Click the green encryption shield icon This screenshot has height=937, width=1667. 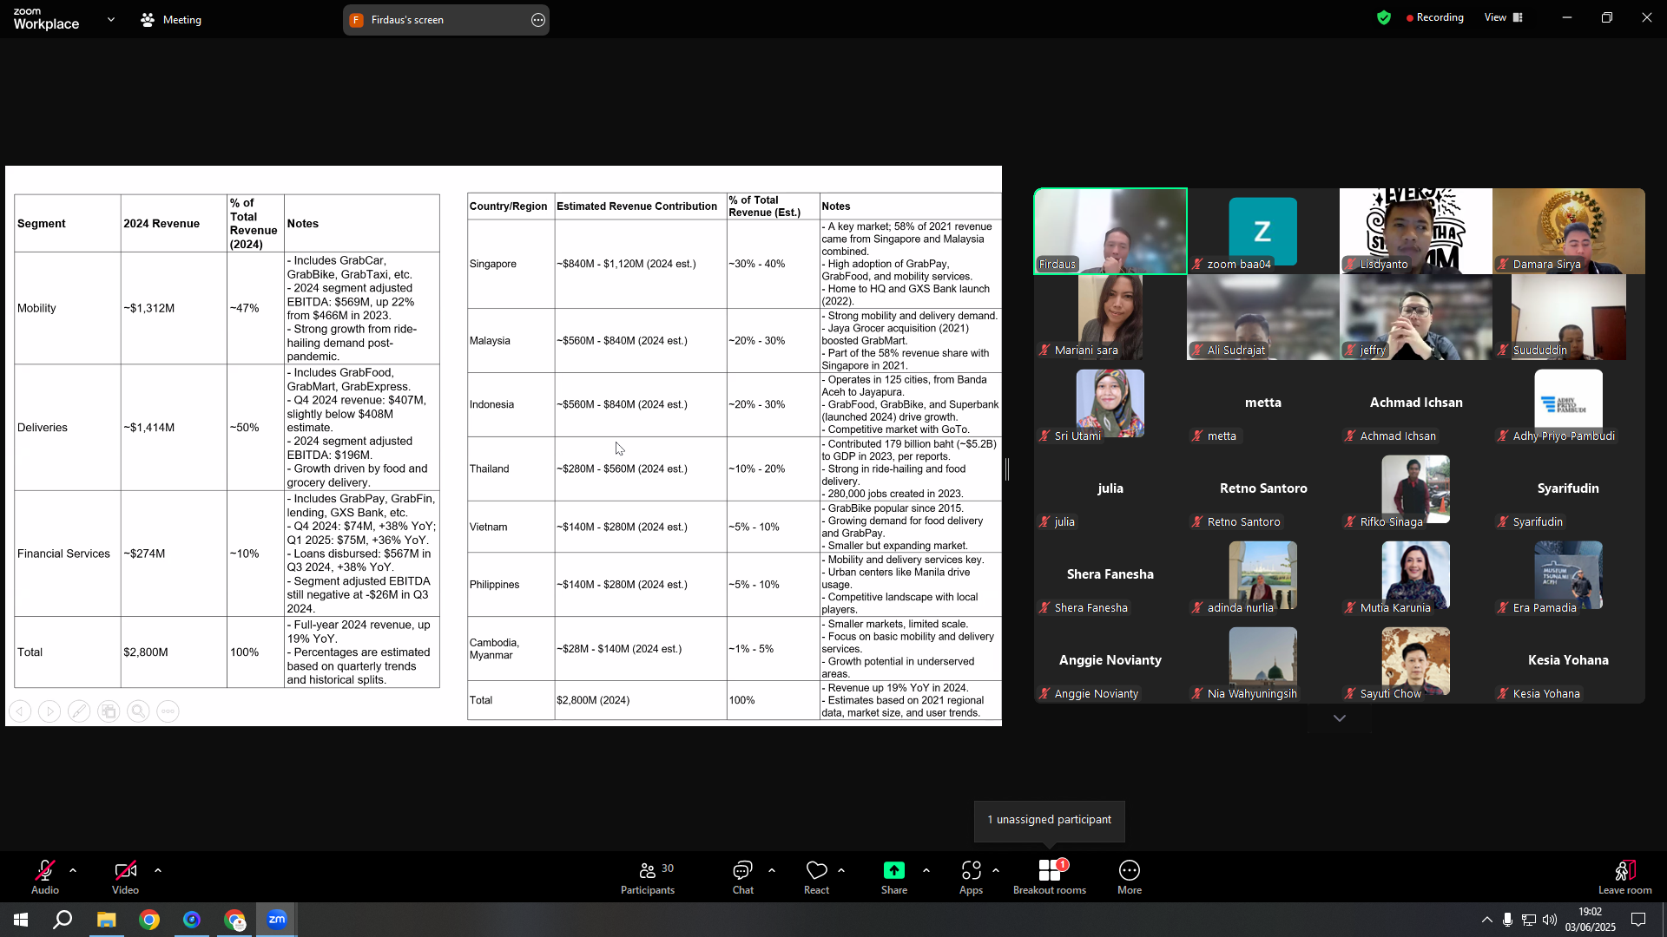1384,17
